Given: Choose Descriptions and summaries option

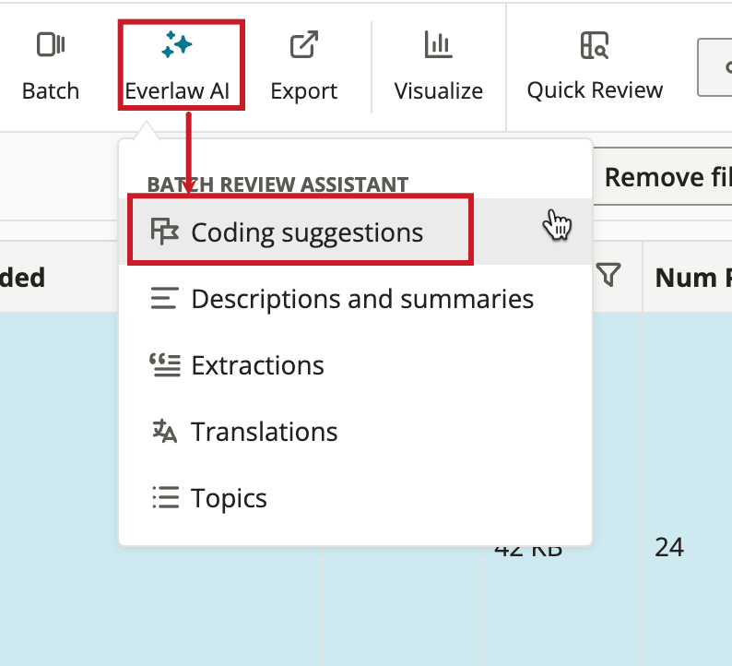Looking at the screenshot, I should coord(355,299).
